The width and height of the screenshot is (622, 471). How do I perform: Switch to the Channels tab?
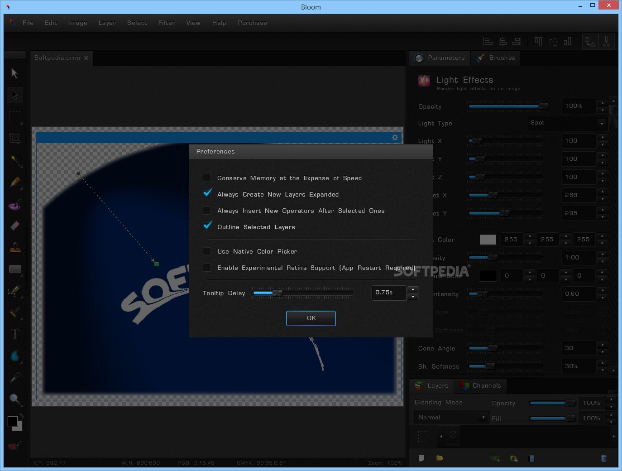coord(480,385)
